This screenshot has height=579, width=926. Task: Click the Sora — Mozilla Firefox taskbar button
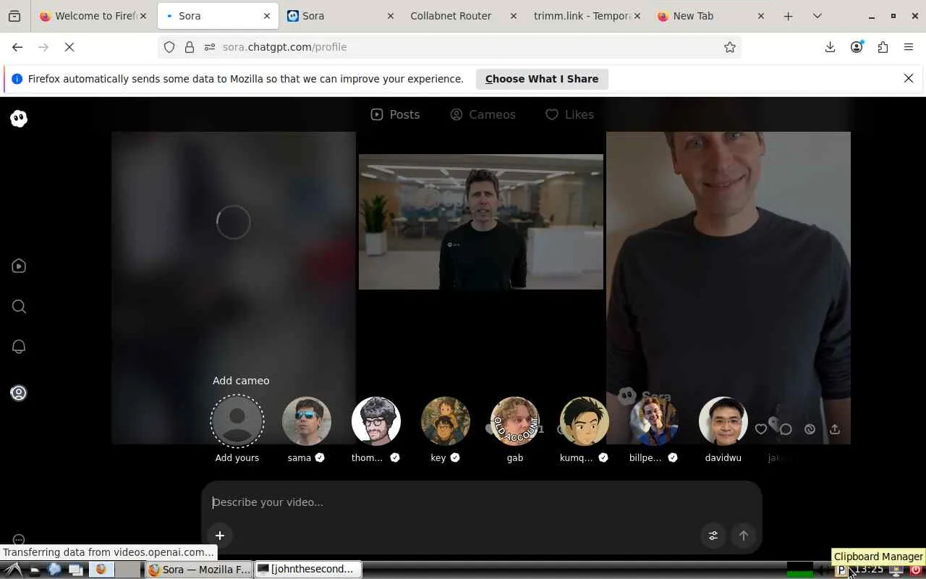click(199, 570)
